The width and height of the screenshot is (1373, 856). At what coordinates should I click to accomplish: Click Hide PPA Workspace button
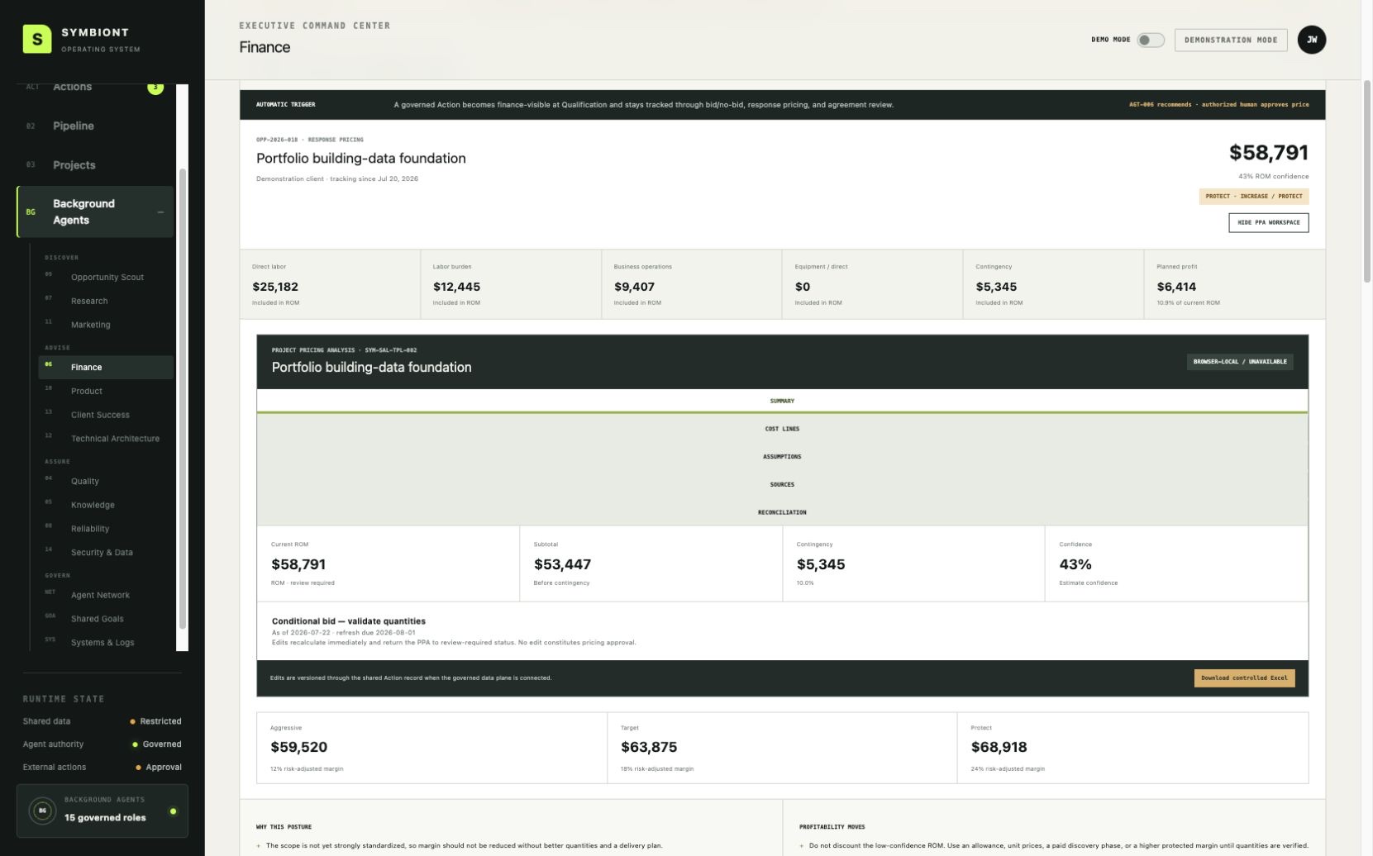pos(1268,222)
